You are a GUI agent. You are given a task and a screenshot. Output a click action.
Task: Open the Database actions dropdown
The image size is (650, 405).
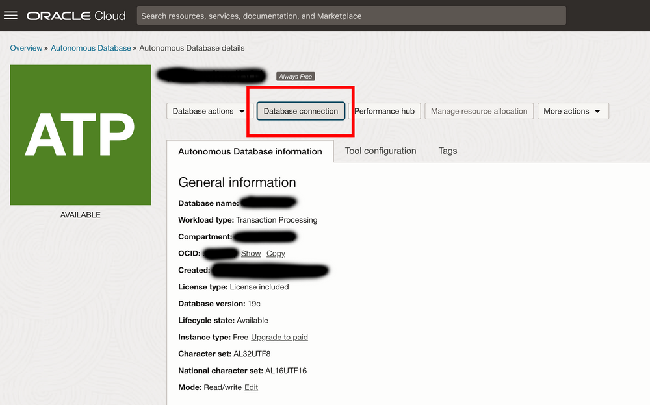tap(207, 111)
